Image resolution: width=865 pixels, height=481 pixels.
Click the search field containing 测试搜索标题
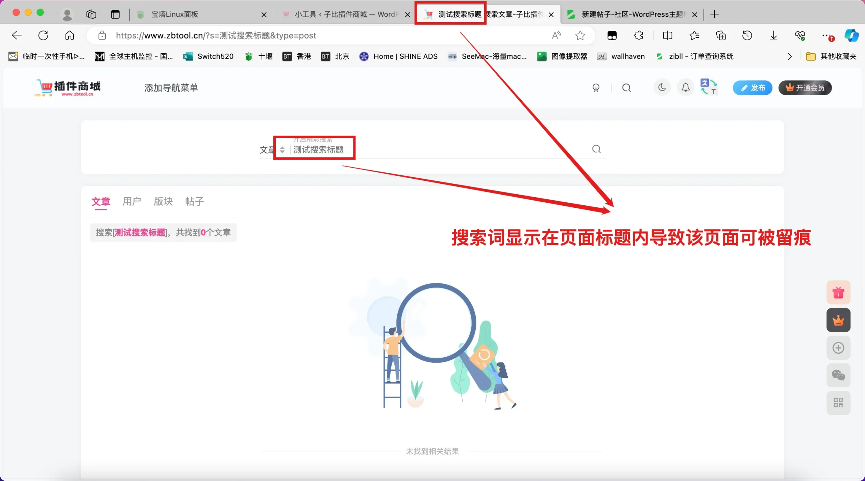click(x=439, y=150)
